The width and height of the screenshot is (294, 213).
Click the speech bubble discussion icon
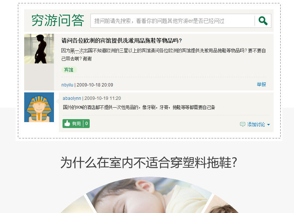(x=242, y=124)
